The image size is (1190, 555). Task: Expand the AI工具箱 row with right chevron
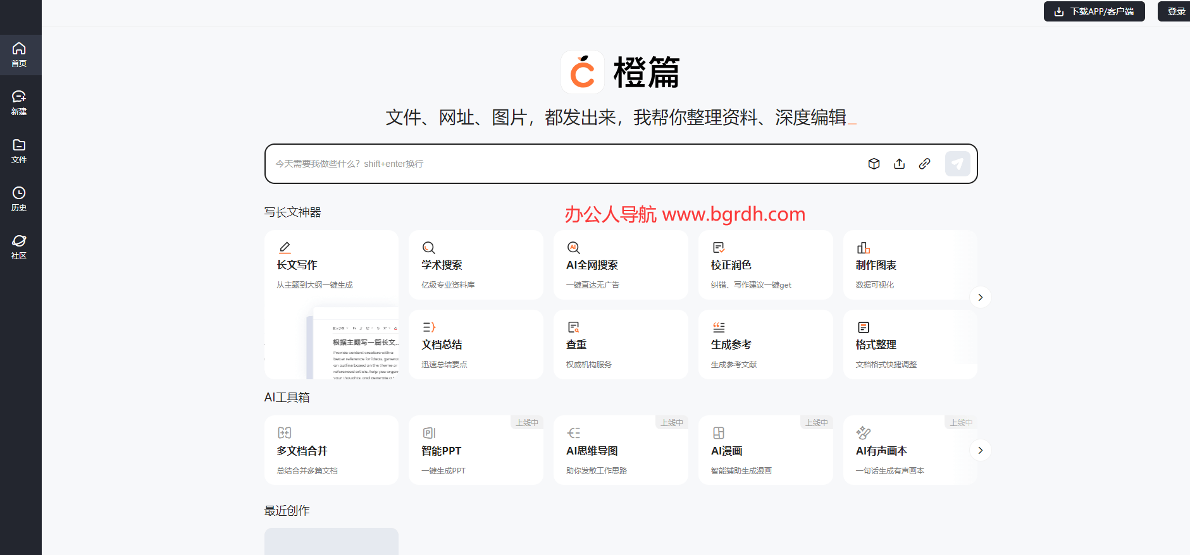(x=980, y=450)
